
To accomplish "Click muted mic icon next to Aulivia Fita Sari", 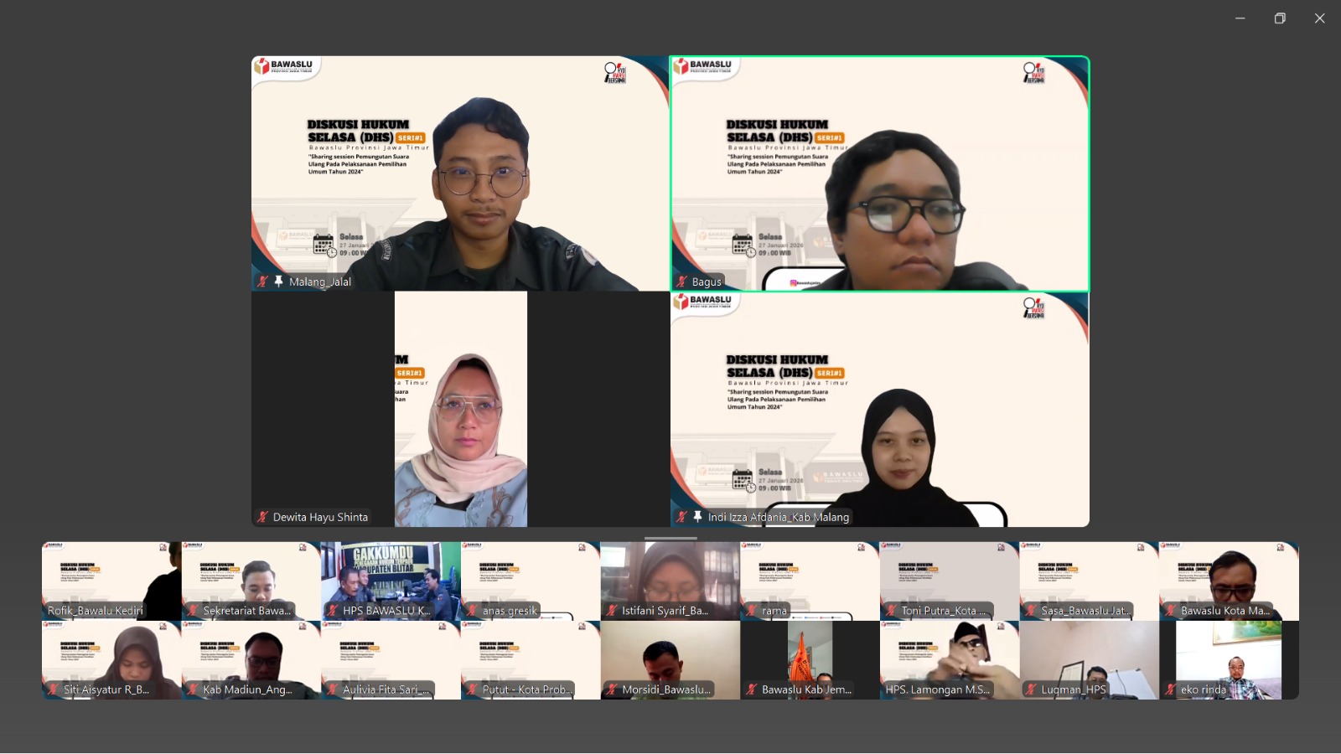I will [x=333, y=689].
